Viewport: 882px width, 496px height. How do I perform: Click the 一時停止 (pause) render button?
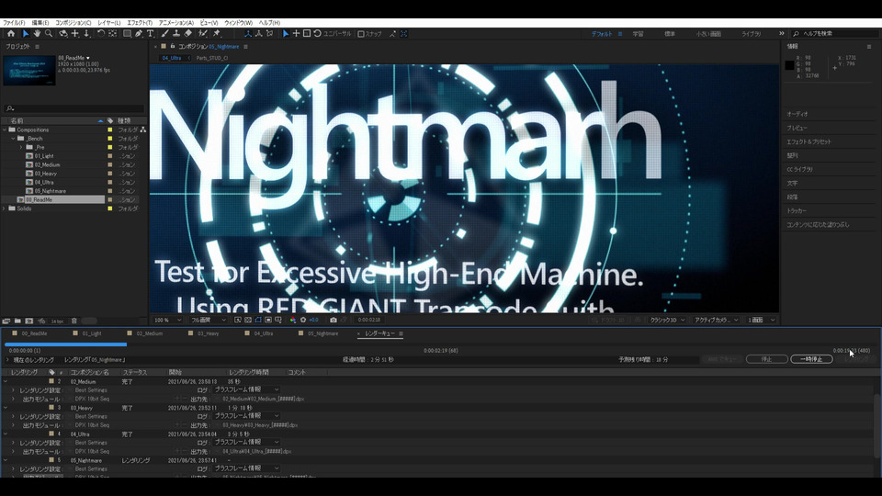[811, 359]
